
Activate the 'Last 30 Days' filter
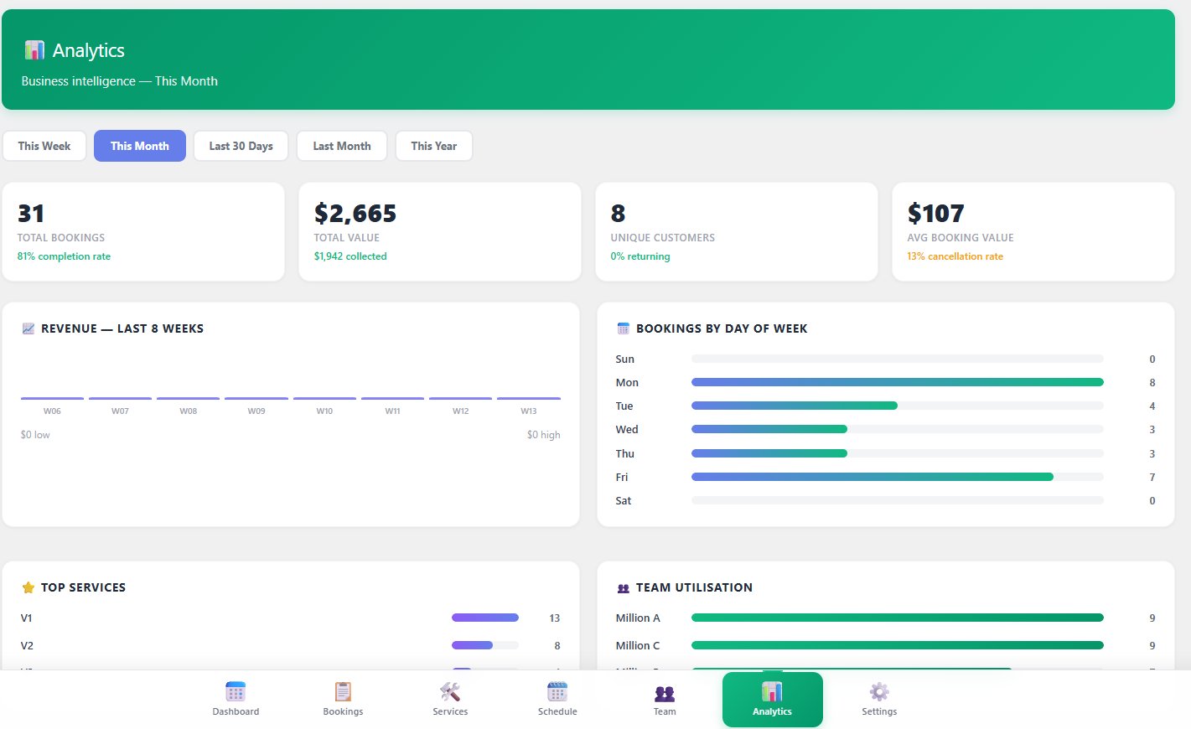(x=241, y=145)
